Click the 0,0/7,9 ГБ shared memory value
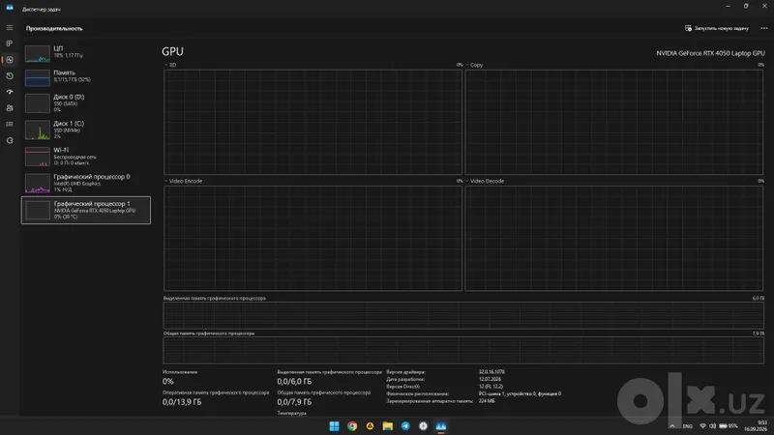The height and width of the screenshot is (435, 774). [294, 402]
